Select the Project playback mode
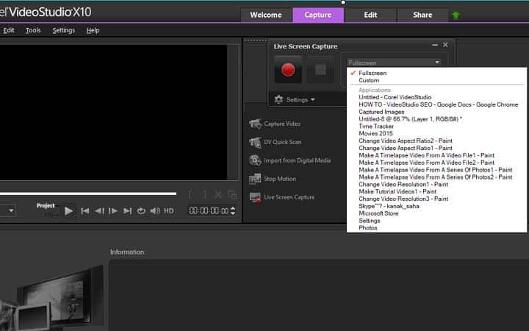Image resolution: width=529 pixels, height=331 pixels. click(46, 205)
